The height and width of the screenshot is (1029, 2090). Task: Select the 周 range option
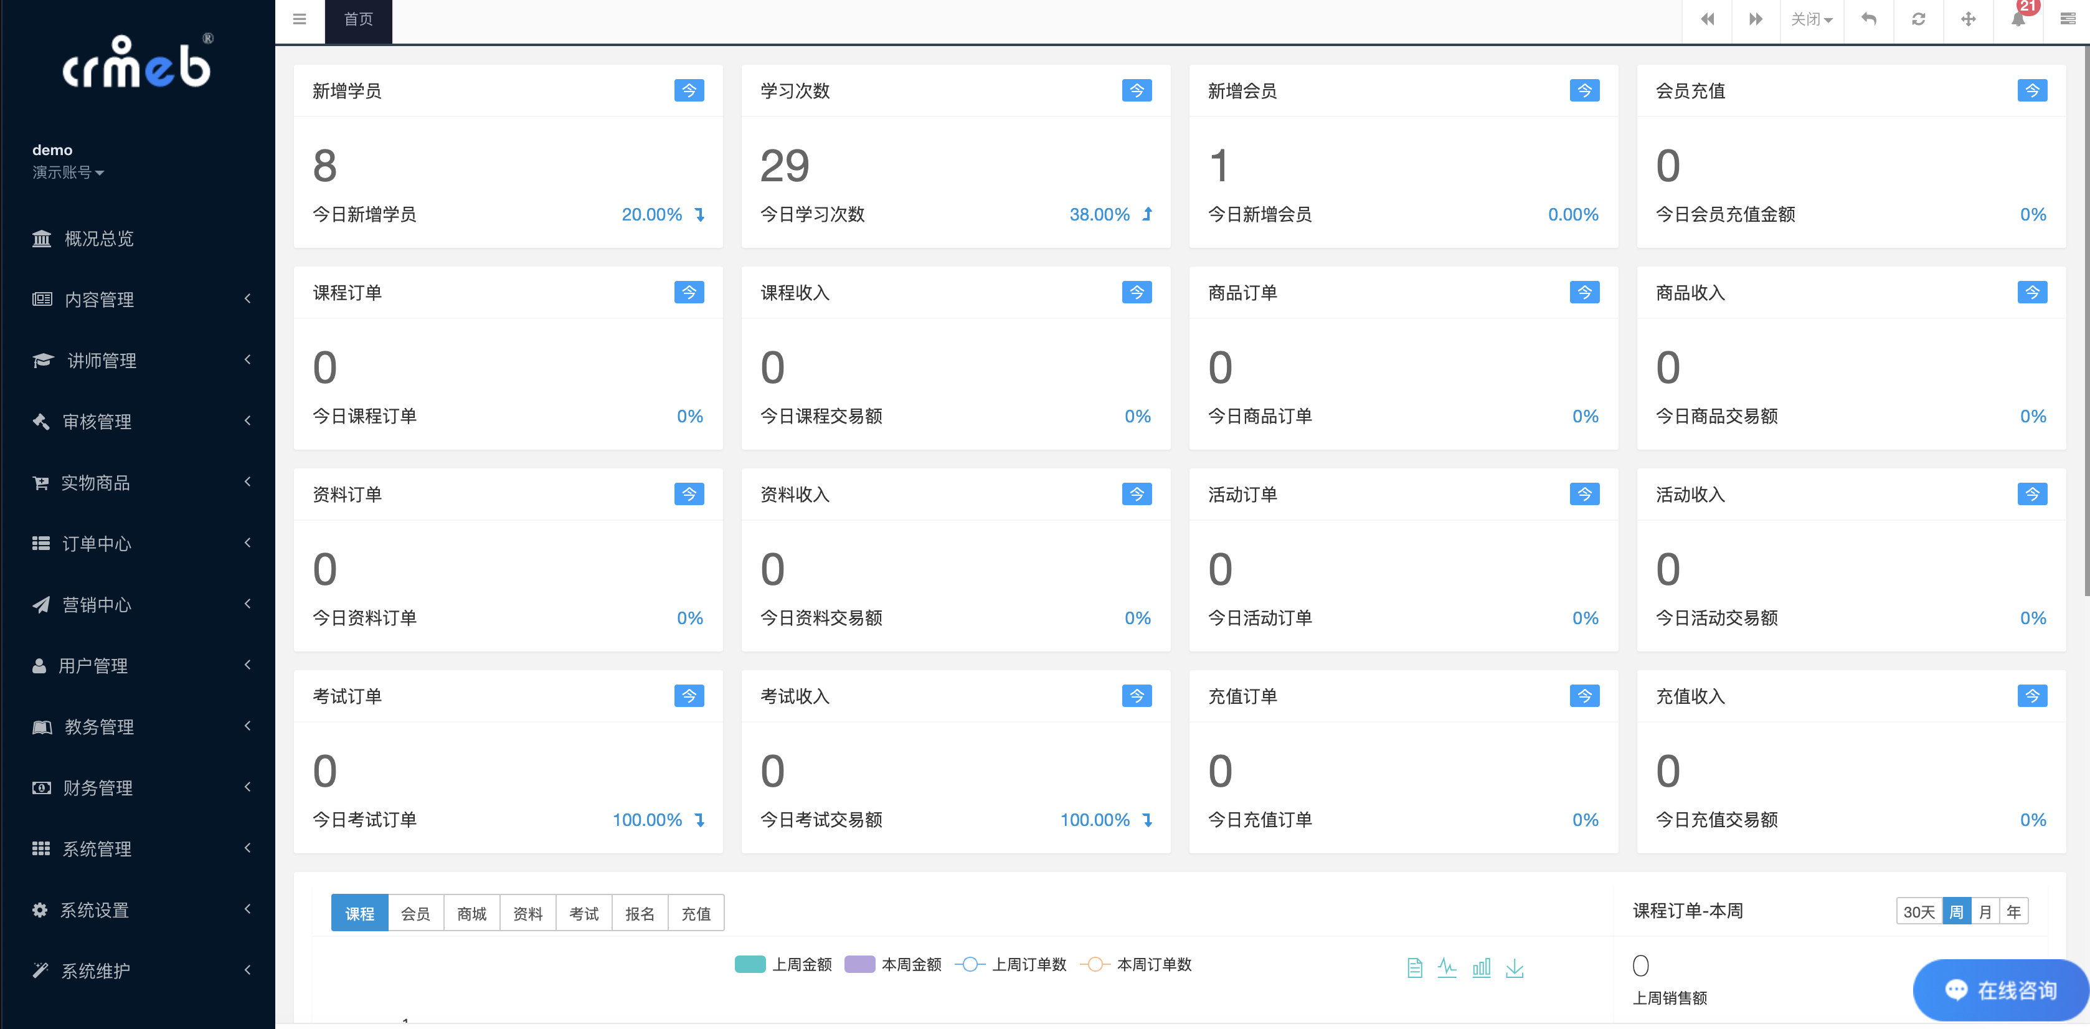(1957, 911)
